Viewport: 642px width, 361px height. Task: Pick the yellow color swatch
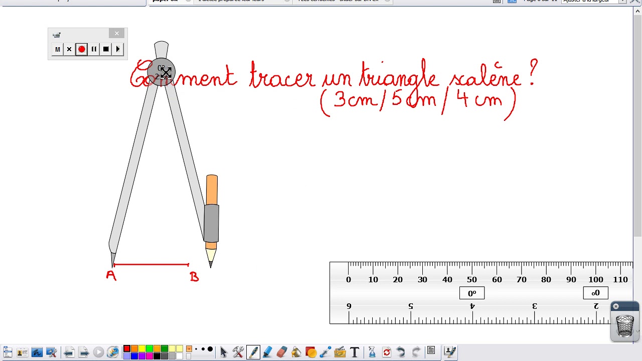(x=142, y=349)
